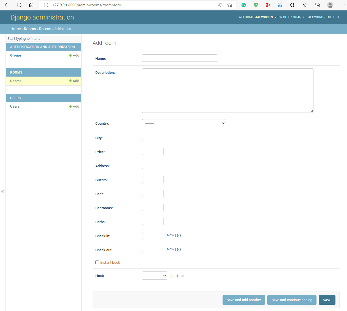Click Now beside the Check out field
This screenshot has width=347, height=311.
(170, 249)
